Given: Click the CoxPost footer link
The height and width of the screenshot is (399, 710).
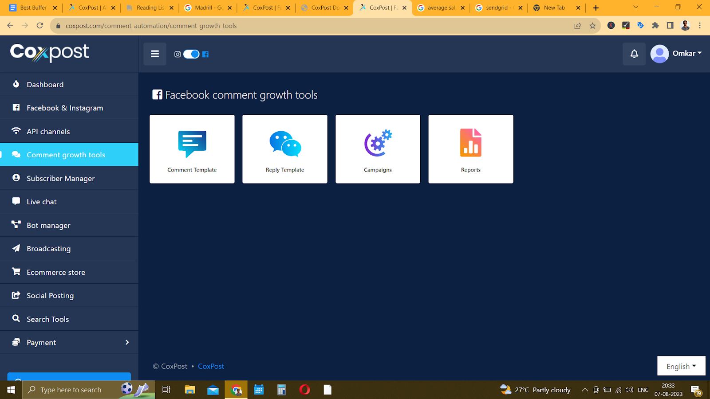Looking at the screenshot, I should pos(211,366).
